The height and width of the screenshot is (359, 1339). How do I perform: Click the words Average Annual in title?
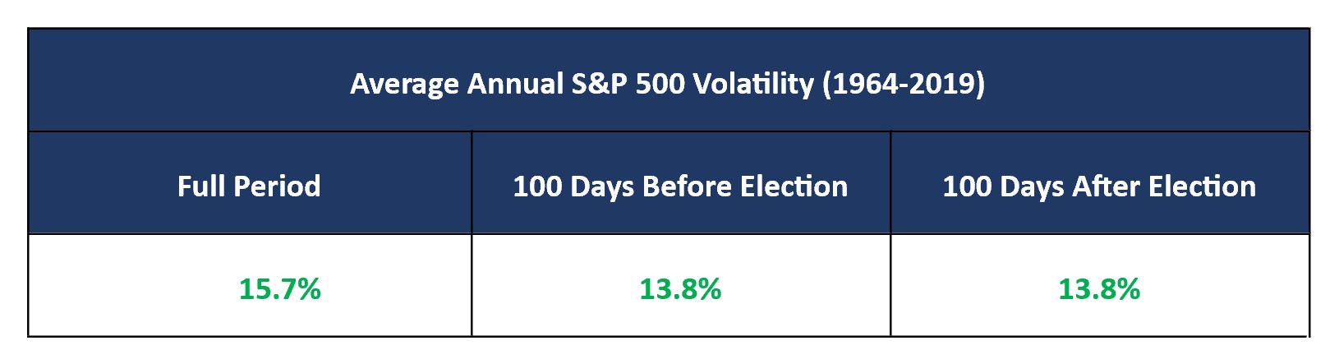457,84
